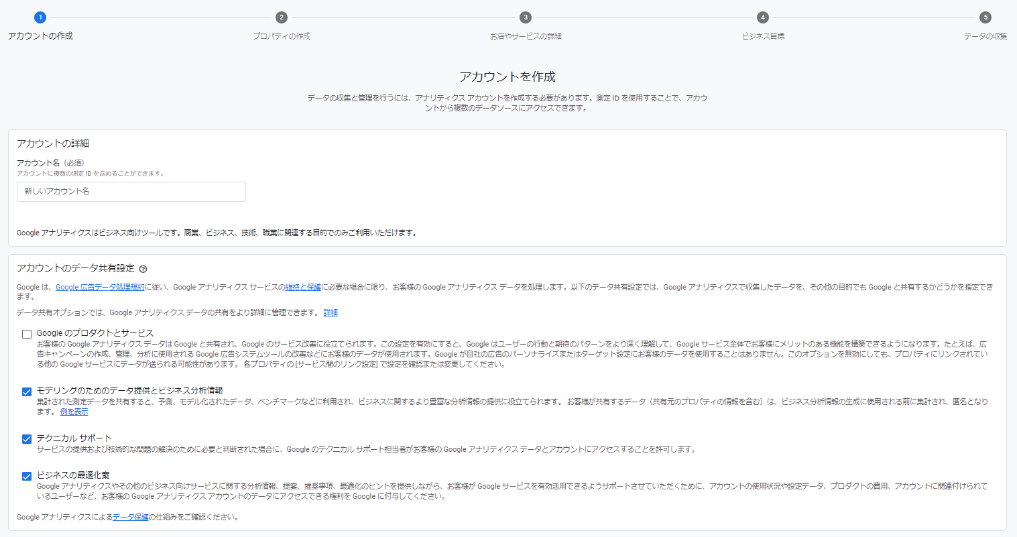The width and height of the screenshot is (1017, 537).
Task: Click the ビジネスの最適化案 option label
Action: point(73,475)
